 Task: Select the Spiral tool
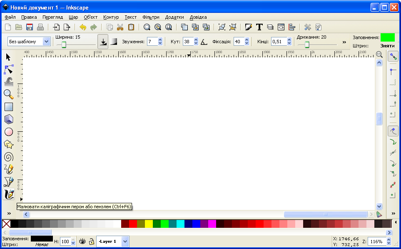pos(9,157)
